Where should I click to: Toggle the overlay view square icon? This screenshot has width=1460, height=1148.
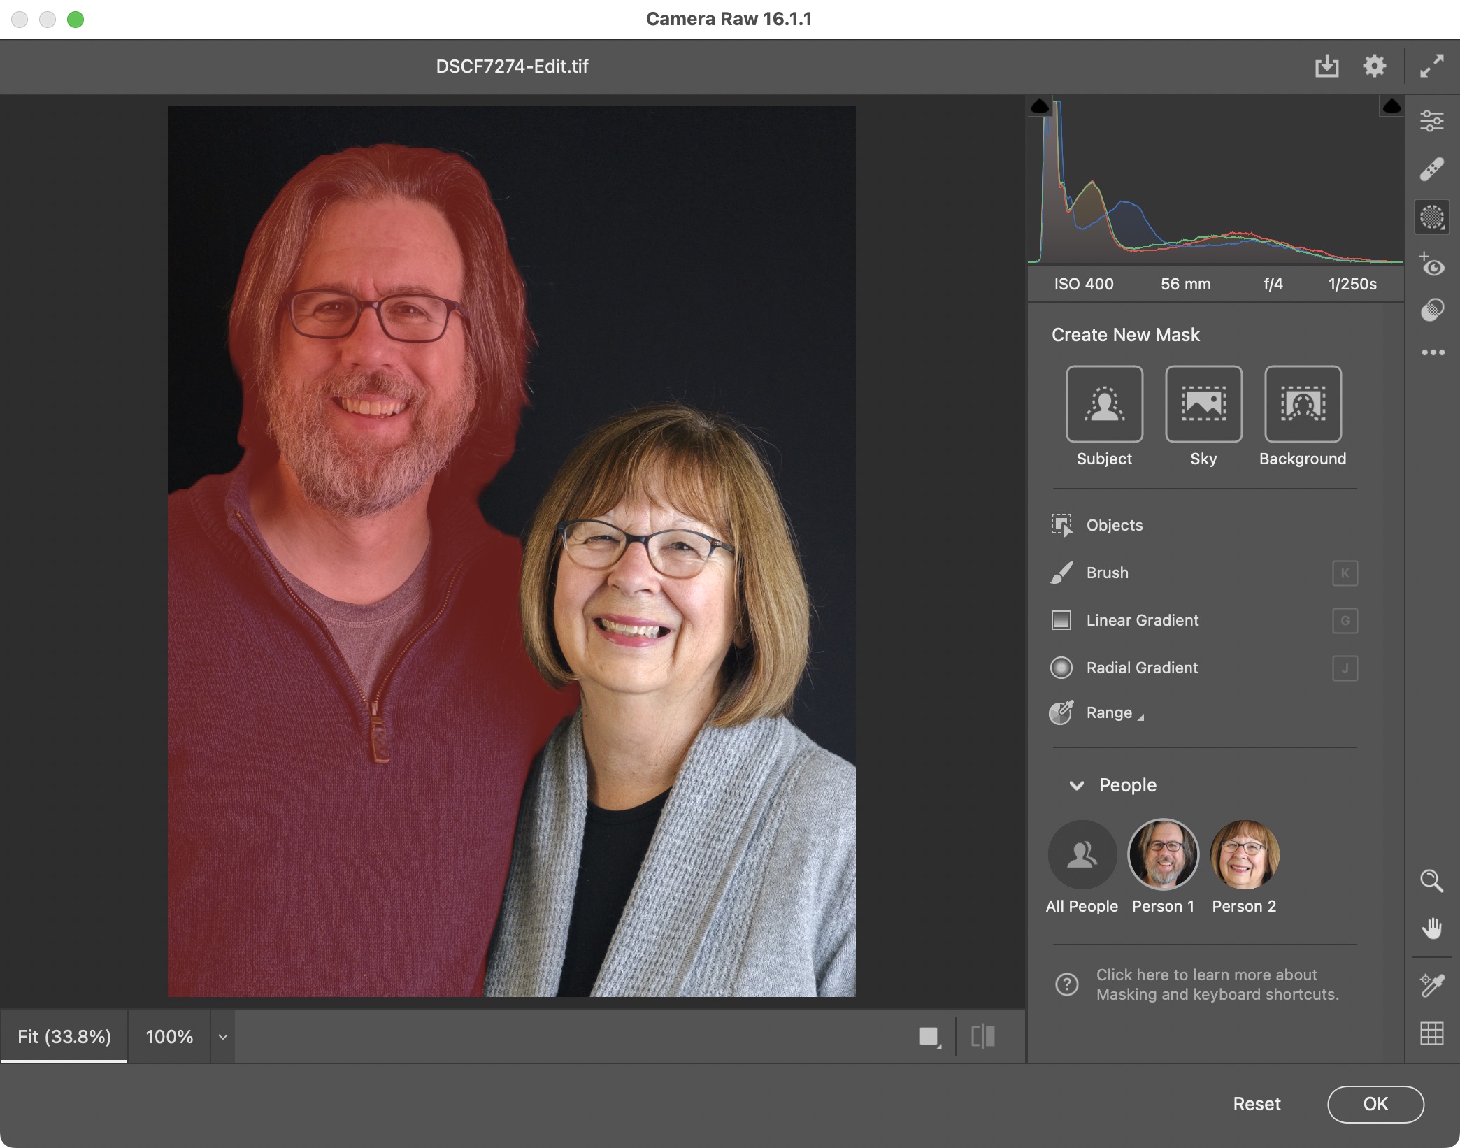click(x=929, y=1036)
